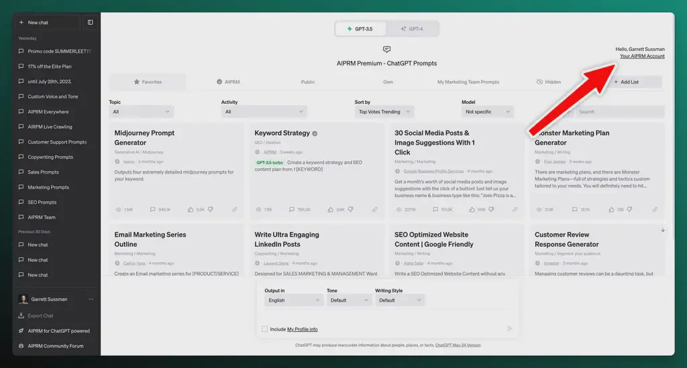Expand the Sort by Top Votes Trending dropdown
The width and height of the screenshot is (687, 368).
[384, 112]
